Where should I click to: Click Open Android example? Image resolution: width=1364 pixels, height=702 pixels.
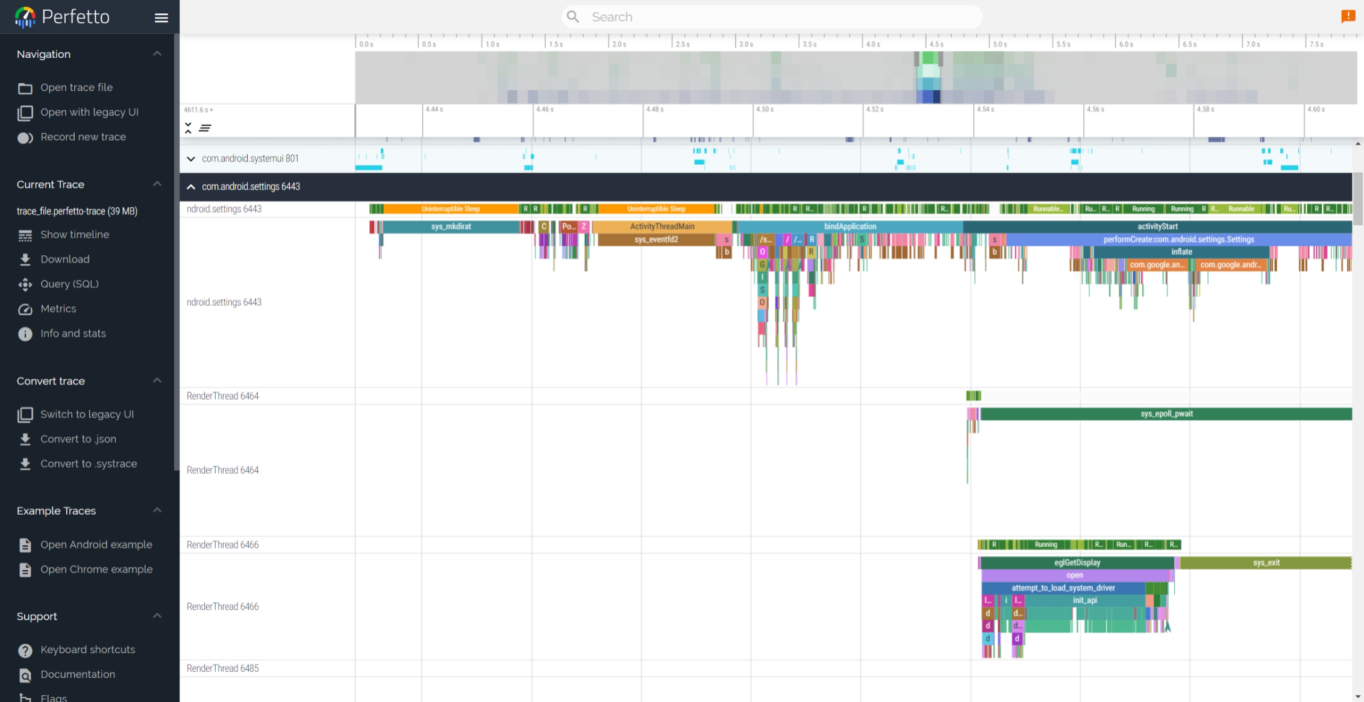click(x=96, y=544)
